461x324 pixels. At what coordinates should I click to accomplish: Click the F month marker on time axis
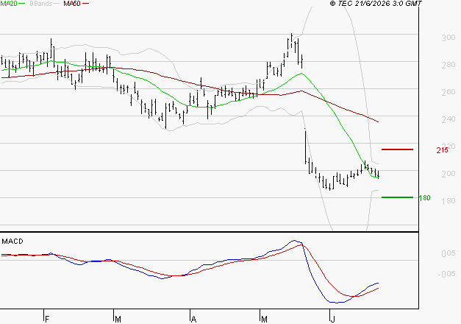coord(47,320)
